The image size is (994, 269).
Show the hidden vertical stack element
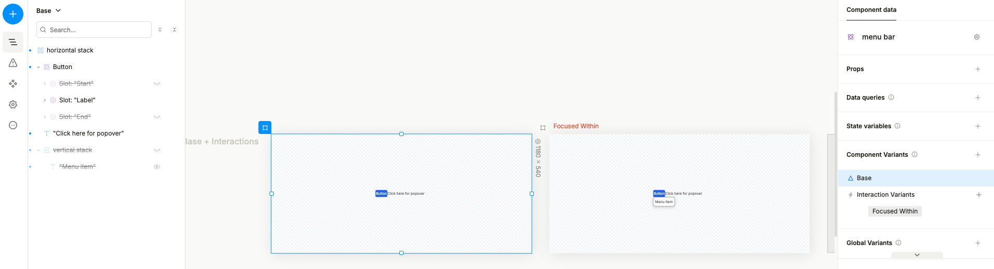coord(156,150)
